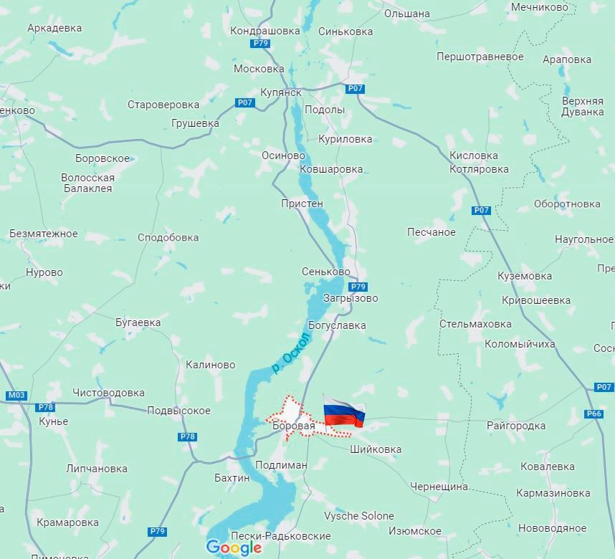Click the P79 shield near Кондрашовка
Screen dimensions: 615x559
click(x=260, y=43)
